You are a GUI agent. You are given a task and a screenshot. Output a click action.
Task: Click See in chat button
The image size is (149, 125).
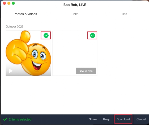[x=86, y=71]
